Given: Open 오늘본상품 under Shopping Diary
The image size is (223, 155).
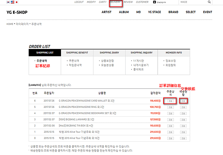Looking at the screenshot, I should tap(107, 65).
